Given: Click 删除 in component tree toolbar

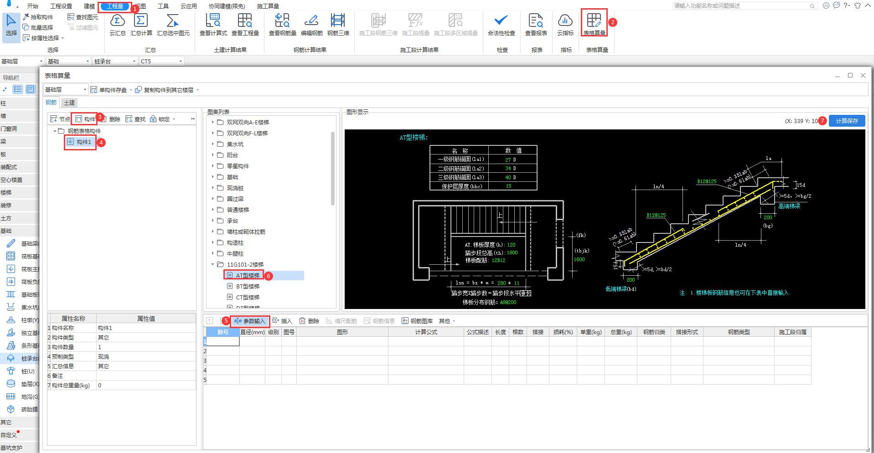Looking at the screenshot, I should pyautogui.click(x=110, y=119).
